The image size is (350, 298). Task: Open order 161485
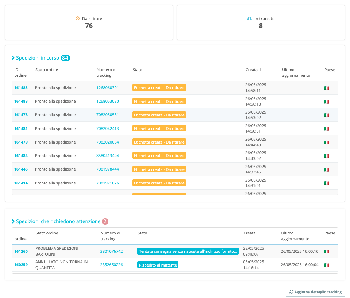[x=21, y=88]
